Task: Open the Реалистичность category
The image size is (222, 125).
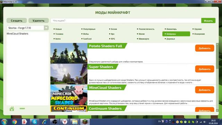Action: coord(146,29)
